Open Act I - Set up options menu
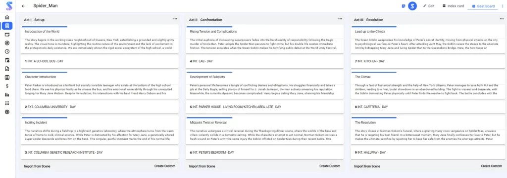This screenshot has width=507, height=178. point(175,19)
